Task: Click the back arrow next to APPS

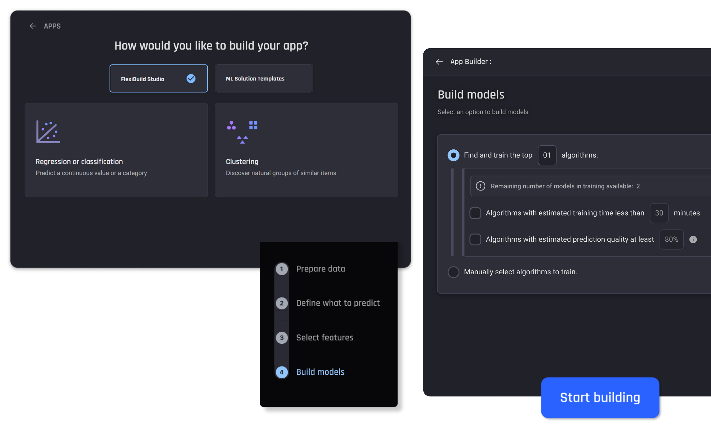Action: click(33, 26)
